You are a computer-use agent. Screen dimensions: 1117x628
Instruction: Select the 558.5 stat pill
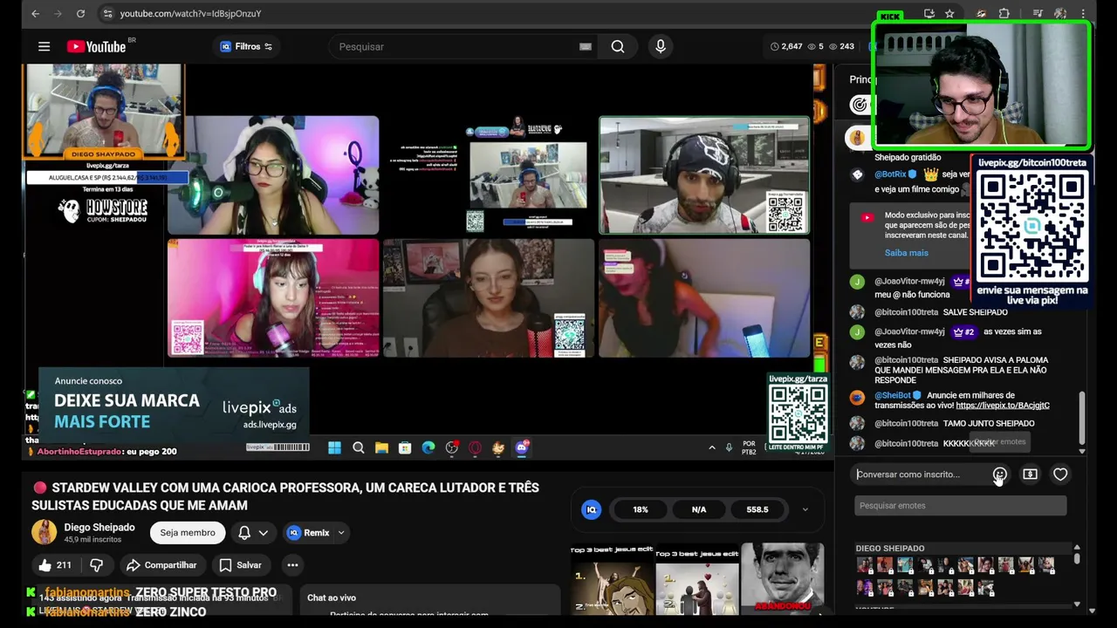(757, 509)
